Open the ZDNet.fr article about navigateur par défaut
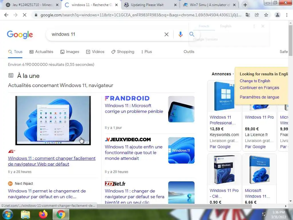Image resolution: width=293 pixels, height=220 pixels. pos(134,197)
